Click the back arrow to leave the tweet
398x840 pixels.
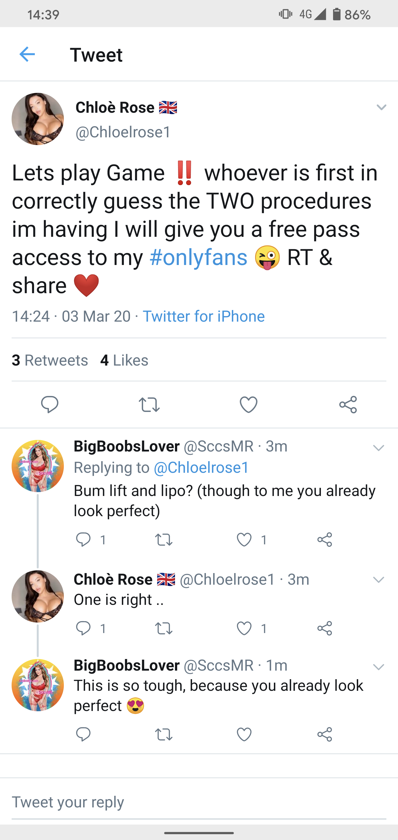28,54
